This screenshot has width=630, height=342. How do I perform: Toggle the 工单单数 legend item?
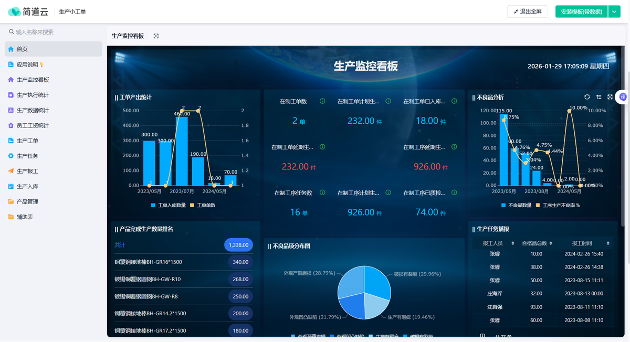tap(203, 205)
